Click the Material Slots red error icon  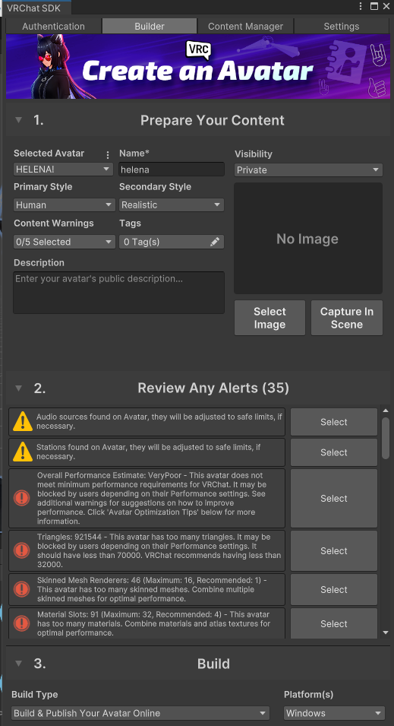tap(22, 623)
